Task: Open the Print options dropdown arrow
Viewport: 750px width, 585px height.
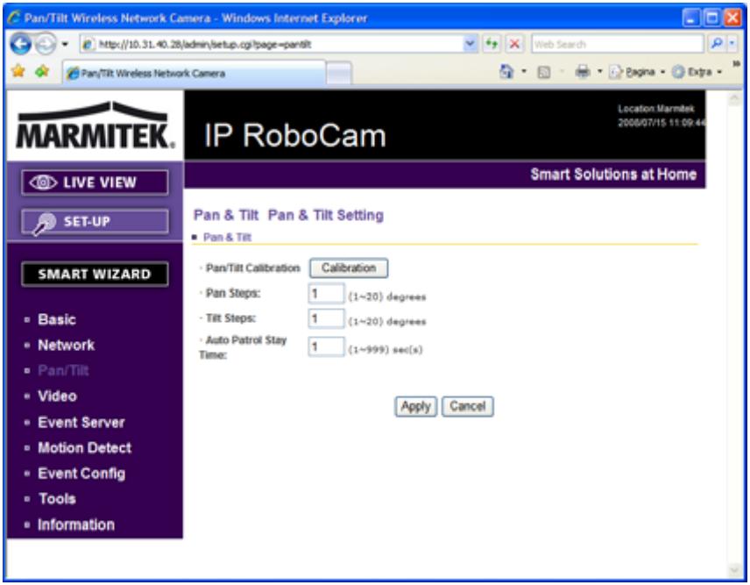Action: coord(599,72)
